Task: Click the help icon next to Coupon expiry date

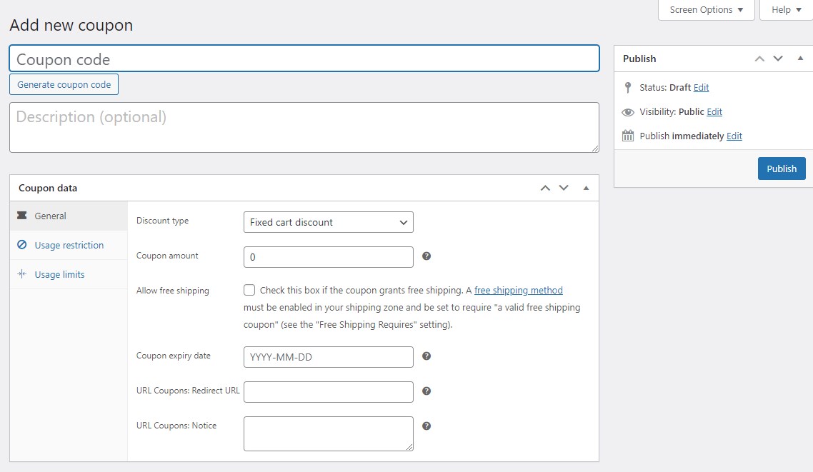Action: click(427, 356)
